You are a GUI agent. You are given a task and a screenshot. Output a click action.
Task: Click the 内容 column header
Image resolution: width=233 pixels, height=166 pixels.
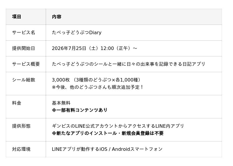tap(57, 17)
